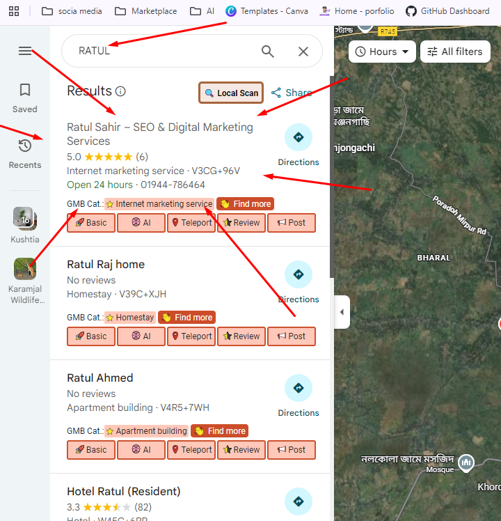Open the browser apps grid icon

point(14,11)
